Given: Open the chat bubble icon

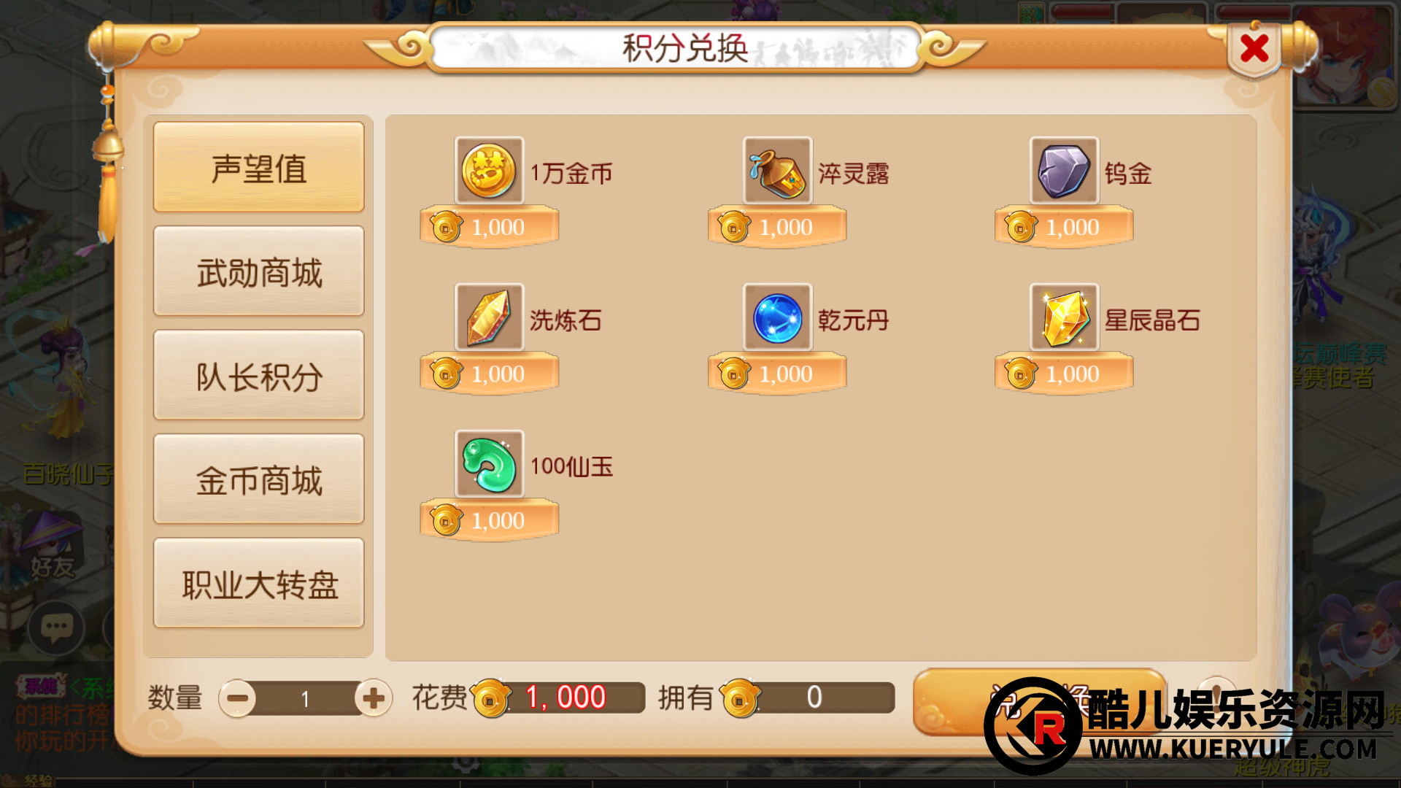Looking at the screenshot, I should point(56,627).
